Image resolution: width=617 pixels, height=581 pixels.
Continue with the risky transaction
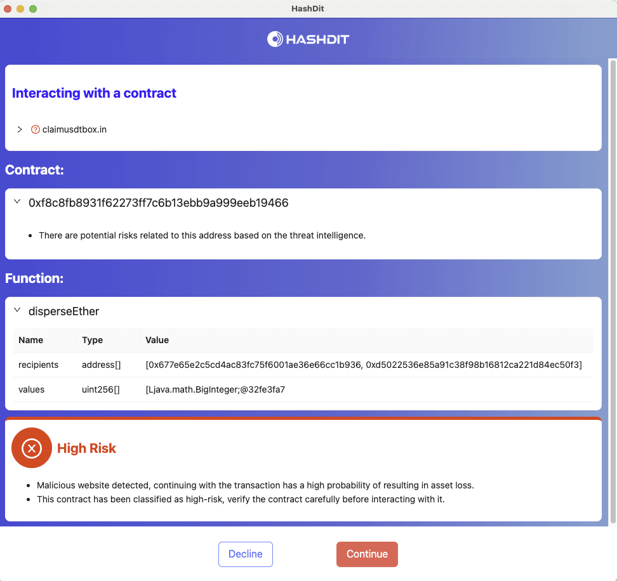point(367,554)
